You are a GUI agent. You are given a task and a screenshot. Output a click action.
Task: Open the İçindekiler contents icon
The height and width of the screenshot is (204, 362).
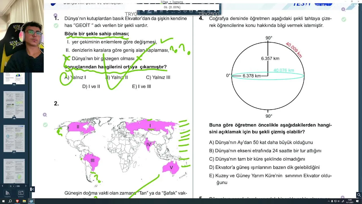point(21,193)
